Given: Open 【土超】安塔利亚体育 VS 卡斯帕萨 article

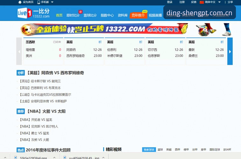Looking at the screenshot, I should 43,101.
